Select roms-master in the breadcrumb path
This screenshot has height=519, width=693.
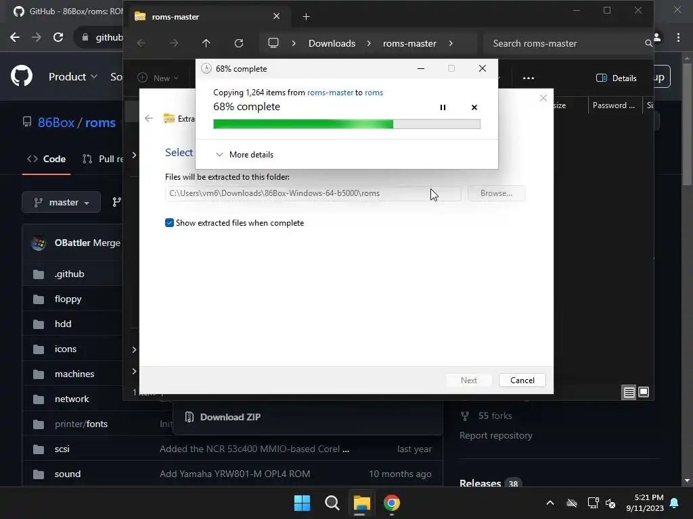[x=409, y=43]
